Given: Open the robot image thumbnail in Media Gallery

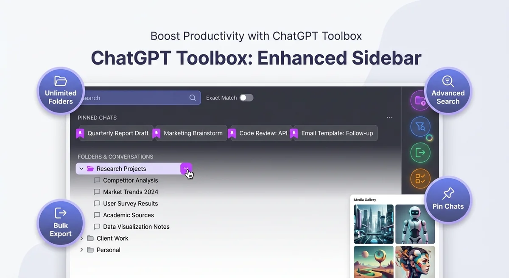Looking at the screenshot, I should 415,224.
